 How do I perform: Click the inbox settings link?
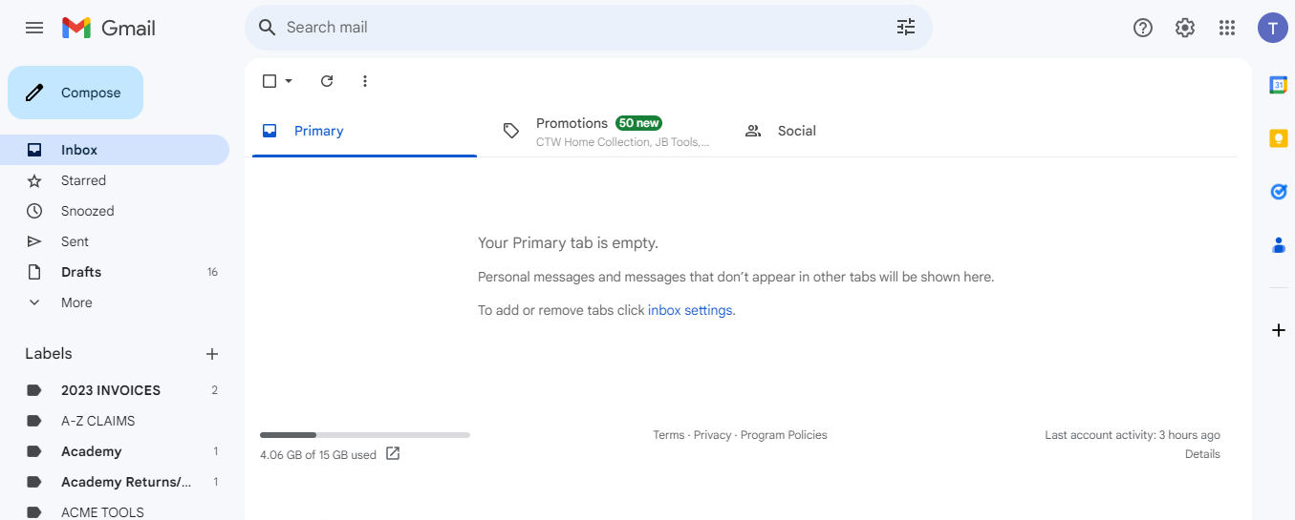pos(691,310)
